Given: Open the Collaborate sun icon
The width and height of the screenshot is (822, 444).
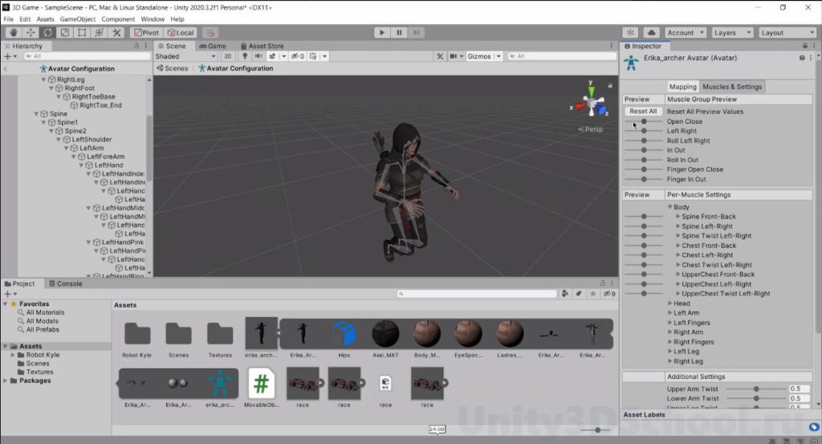Looking at the screenshot, I should (x=630, y=32).
